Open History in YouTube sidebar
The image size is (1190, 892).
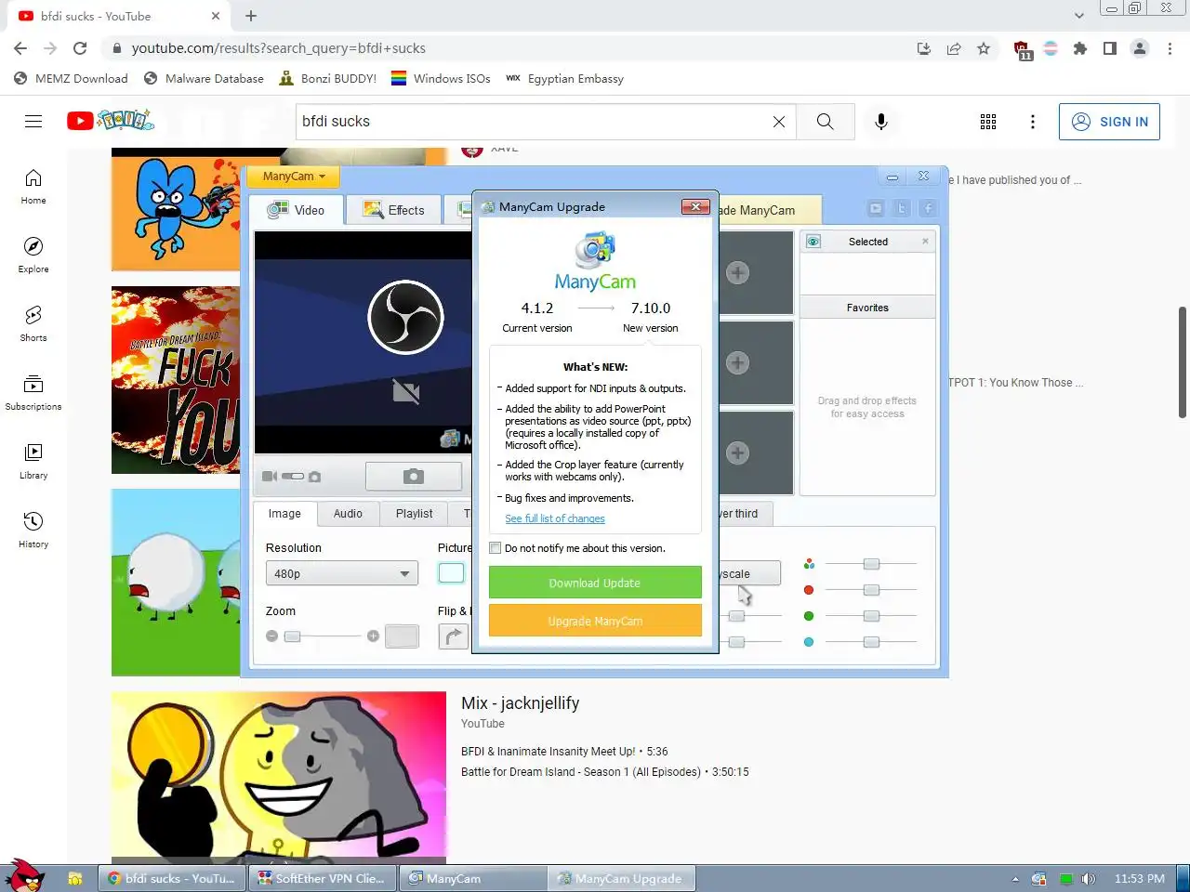(33, 531)
